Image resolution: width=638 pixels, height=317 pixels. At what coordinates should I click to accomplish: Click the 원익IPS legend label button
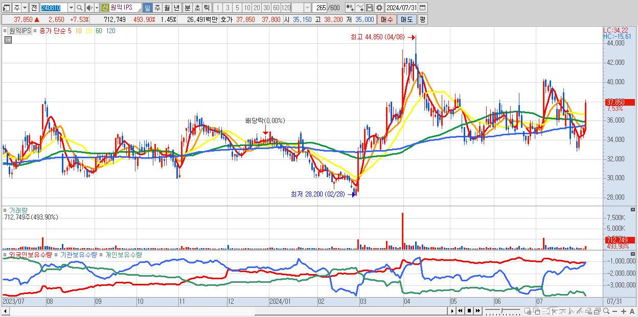pos(20,31)
